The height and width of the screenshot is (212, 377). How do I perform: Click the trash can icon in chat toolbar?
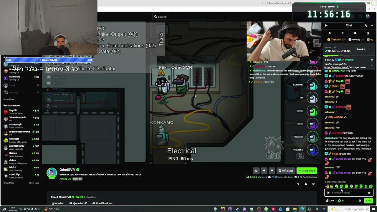click(x=342, y=33)
